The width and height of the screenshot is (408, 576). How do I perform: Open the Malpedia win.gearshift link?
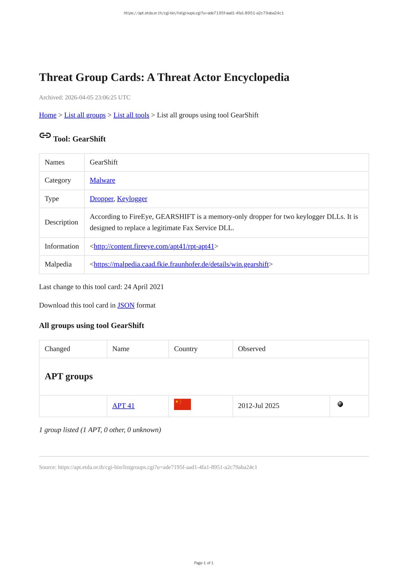[x=181, y=264]
